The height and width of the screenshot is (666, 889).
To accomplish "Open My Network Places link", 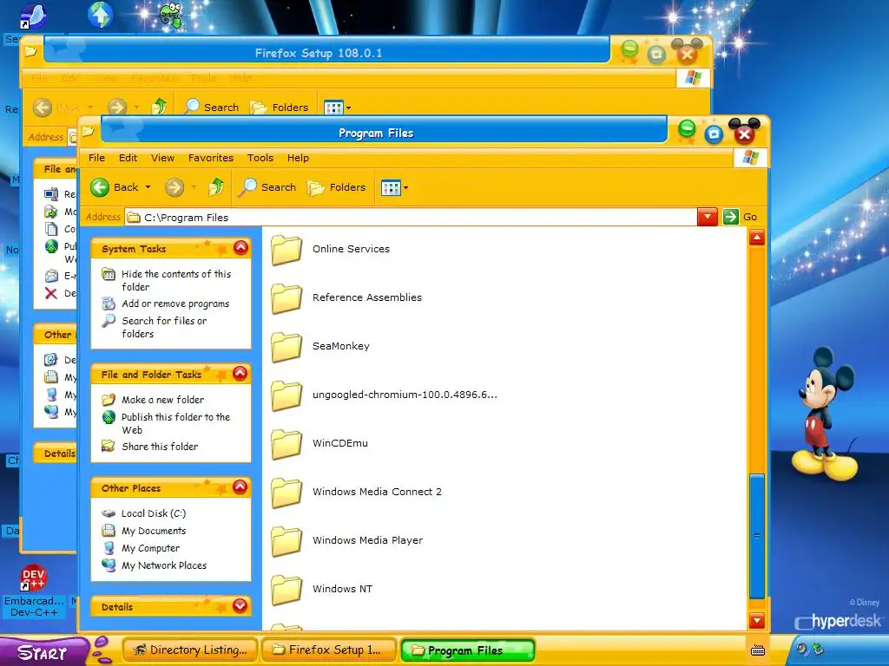I will click(x=164, y=565).
